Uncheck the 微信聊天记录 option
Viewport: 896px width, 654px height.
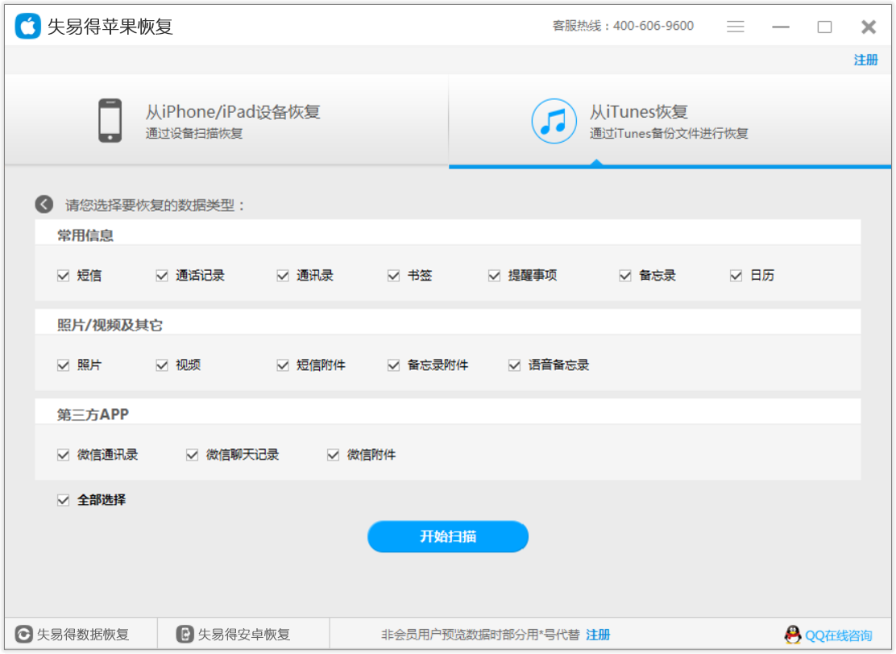pyautogui.click(x=192, y=454)
